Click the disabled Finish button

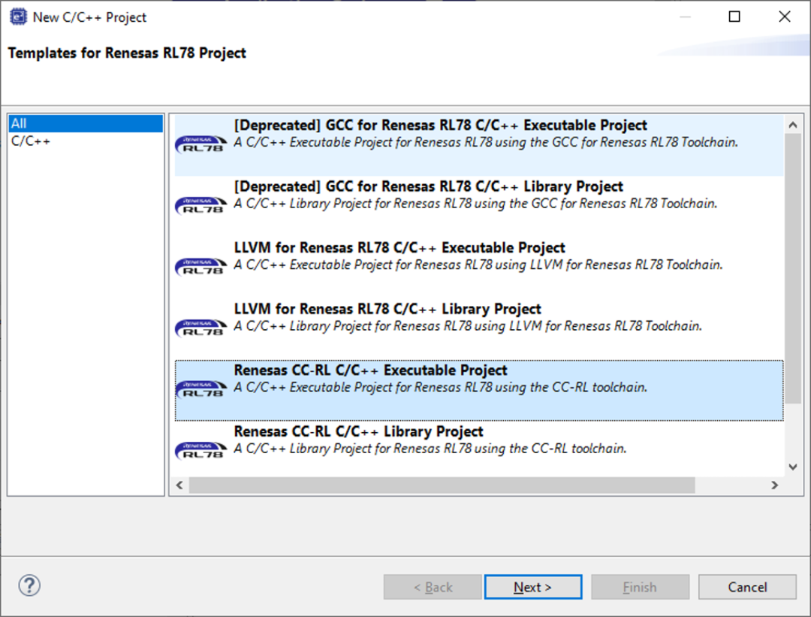pos(640,587)
